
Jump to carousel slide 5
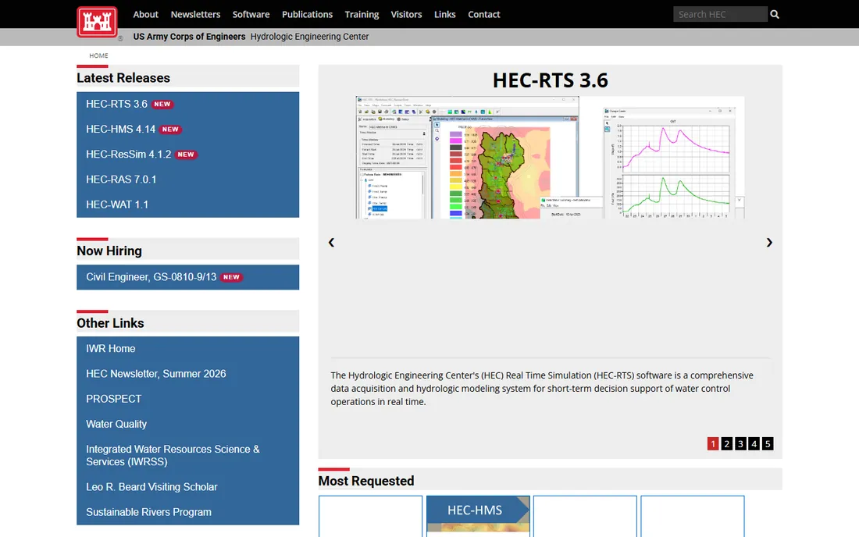point(768,444)
